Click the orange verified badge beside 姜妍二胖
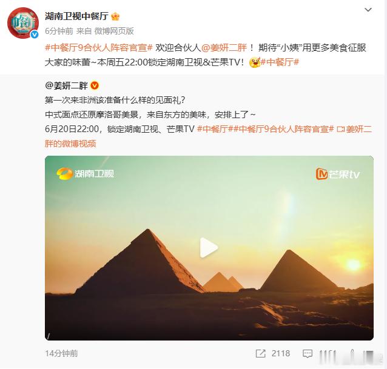The width and height of the screenshot is (387, 369). click(95, 85)
